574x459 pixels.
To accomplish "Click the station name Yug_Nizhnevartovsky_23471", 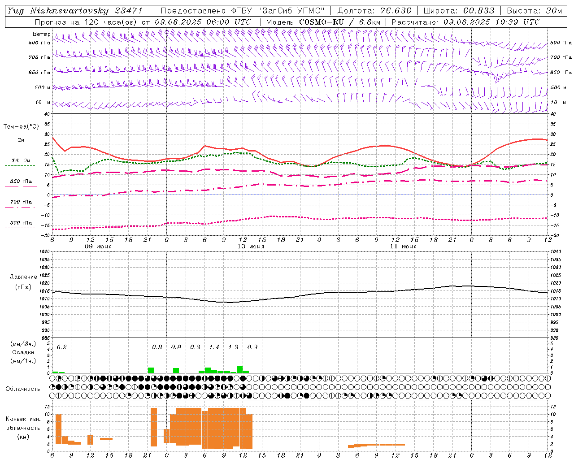I will (74, 11).
